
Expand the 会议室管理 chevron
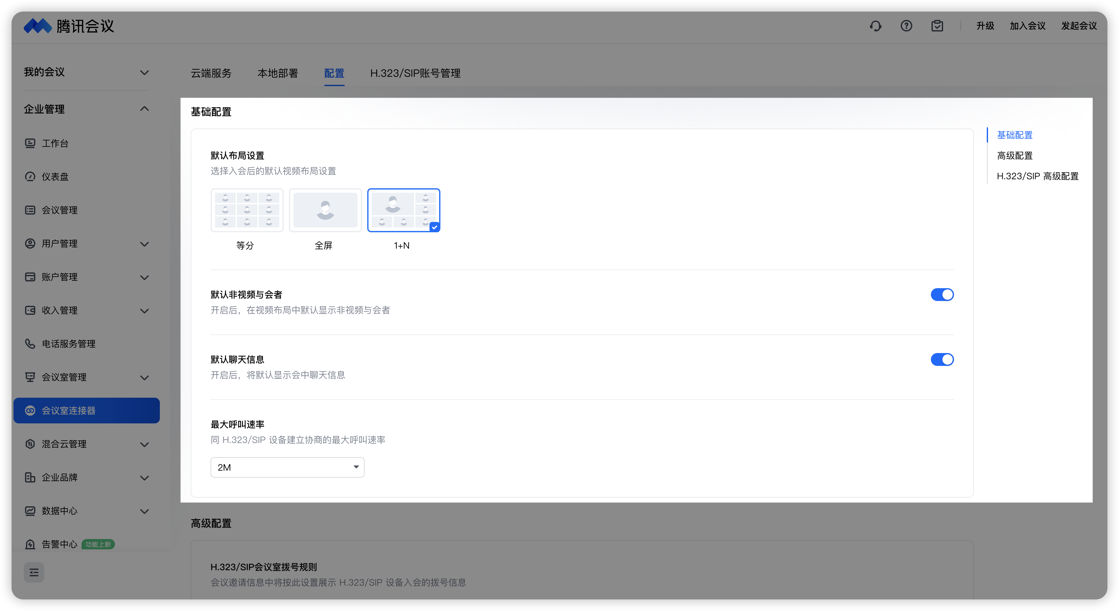click(145, 377)
